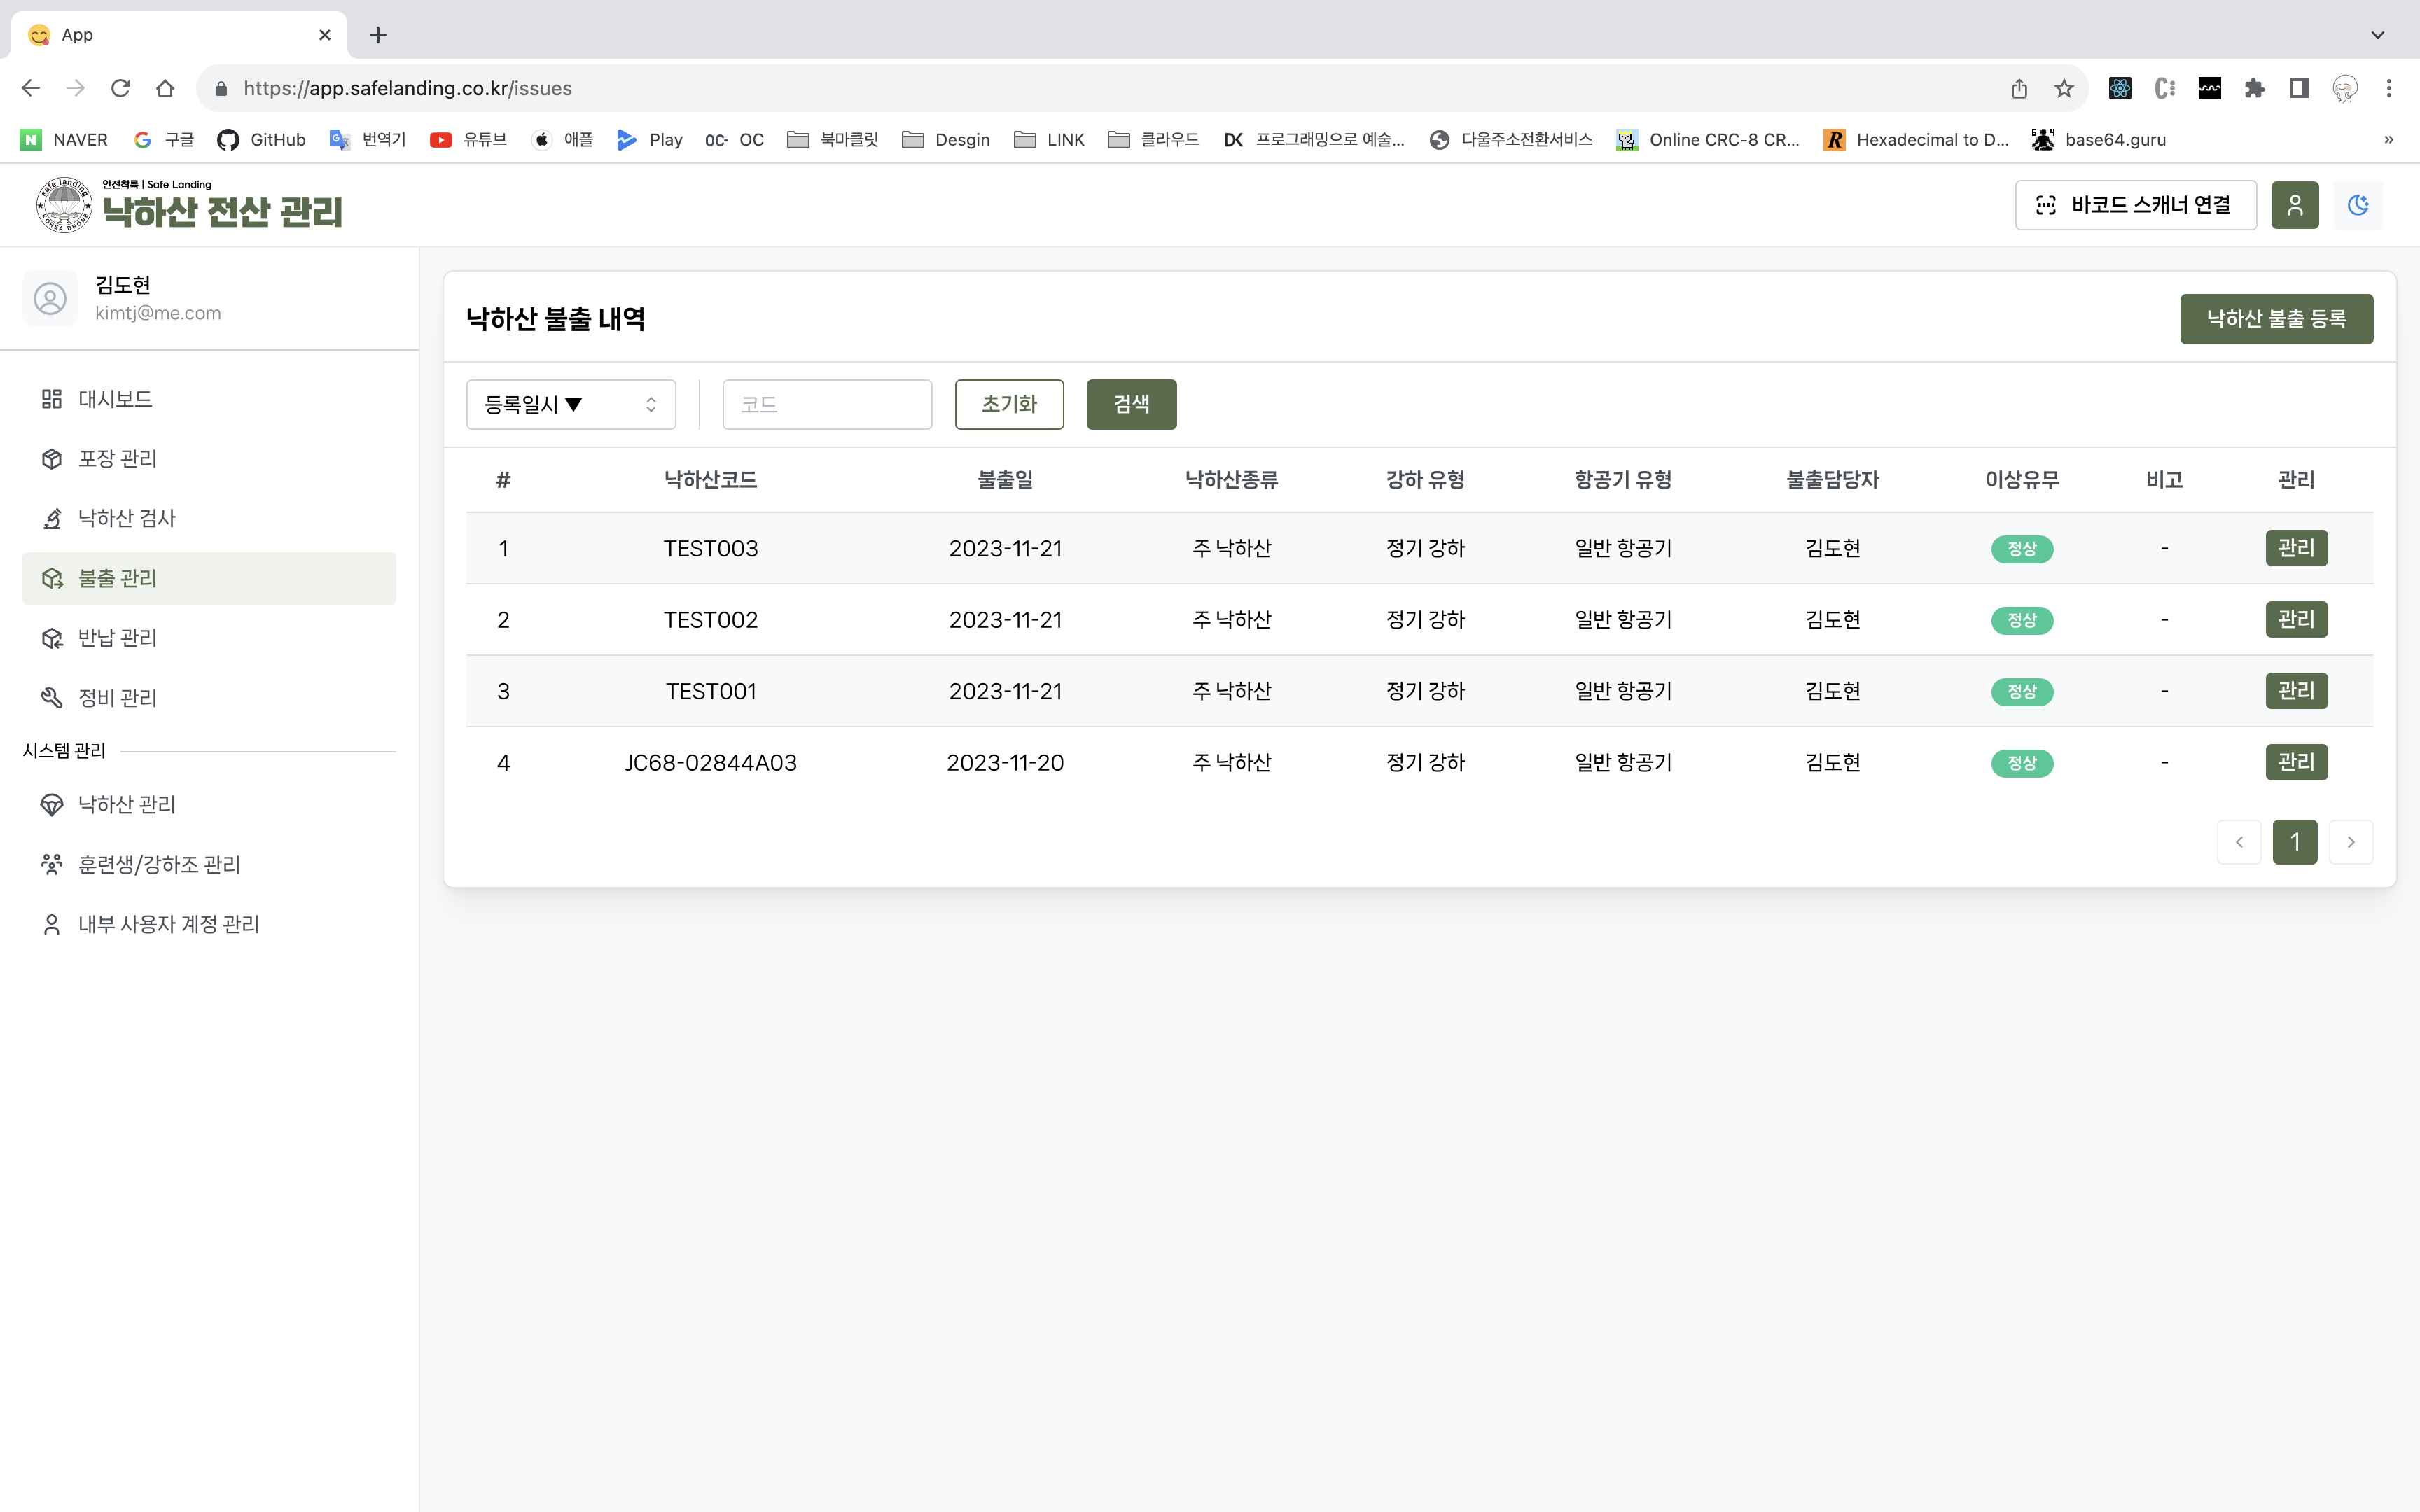Expand the bookmarks overflow chevron
The image size is (2420, 1512).
[2388, 139]
